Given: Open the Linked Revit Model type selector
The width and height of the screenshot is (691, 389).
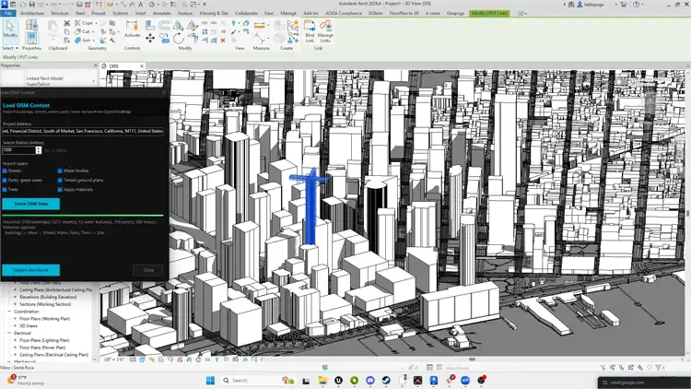Looking at the screenshot, I should click(x=60, y=81).
